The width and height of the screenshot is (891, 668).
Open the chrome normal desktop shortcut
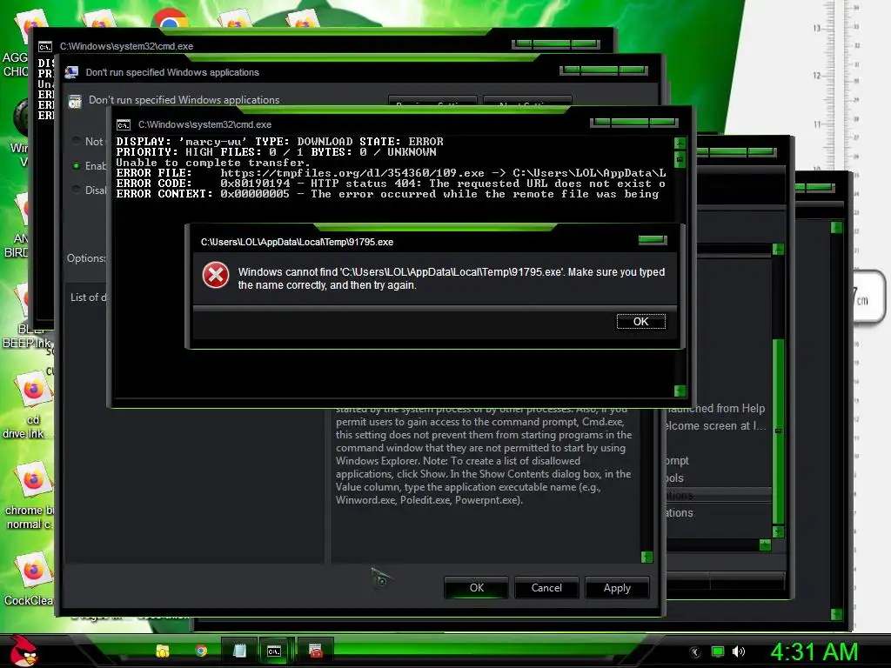[x=29, y=497]
